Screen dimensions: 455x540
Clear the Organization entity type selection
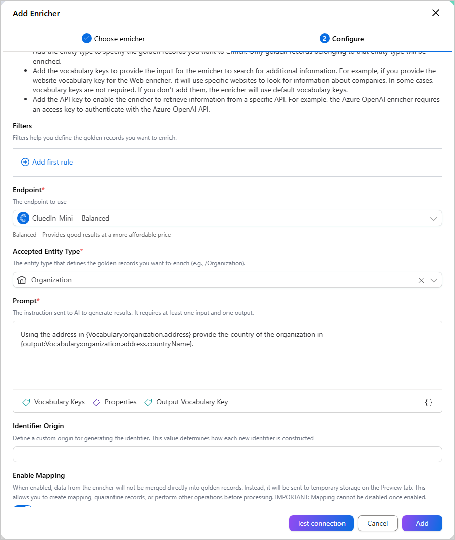(x=421, y=280)
